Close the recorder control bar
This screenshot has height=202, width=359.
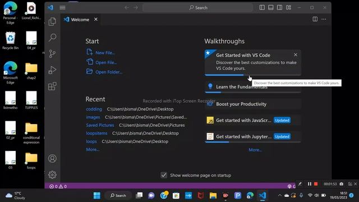click(355, 183)
